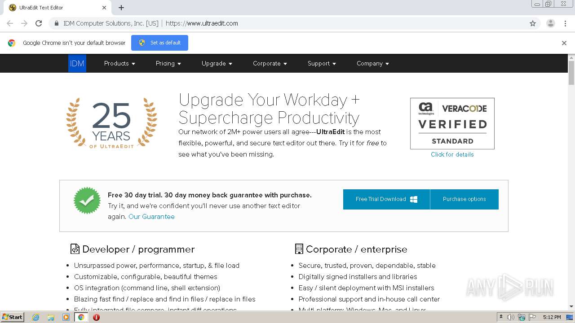Click 'Professional support and in-house call center'
575x323 pixels.
coord(369,299)
